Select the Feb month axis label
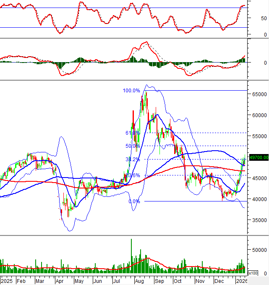269x285 pixels. (x=21, y=280)
